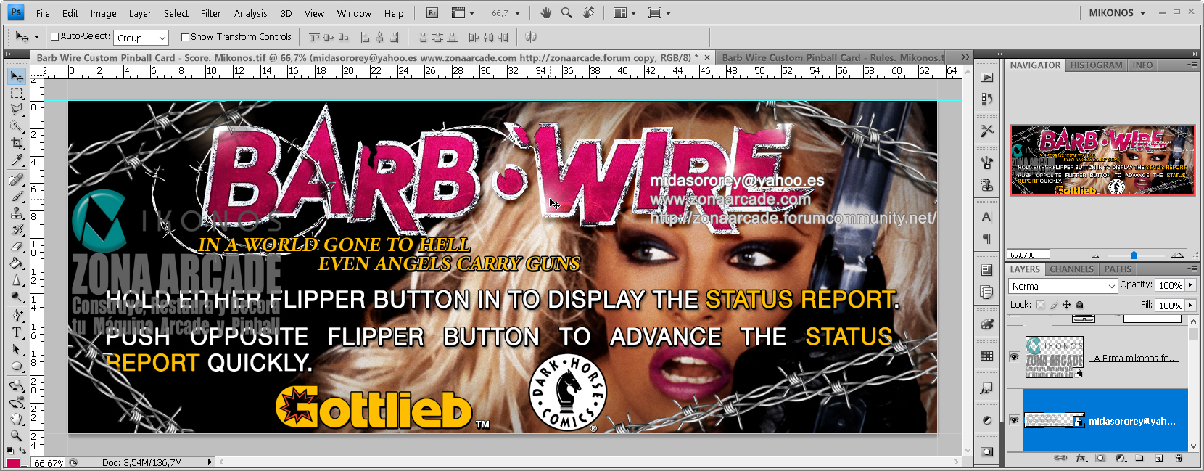This screenshot has width=1204, height=471.
Task: Select the Ellipse shape tool
Action: pyautogui.click(x=17, y=366)
